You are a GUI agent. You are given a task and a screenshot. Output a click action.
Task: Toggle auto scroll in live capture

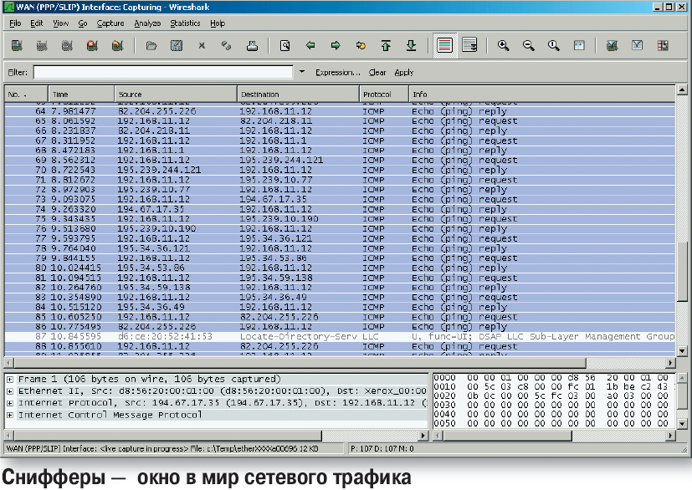(469, 45)
